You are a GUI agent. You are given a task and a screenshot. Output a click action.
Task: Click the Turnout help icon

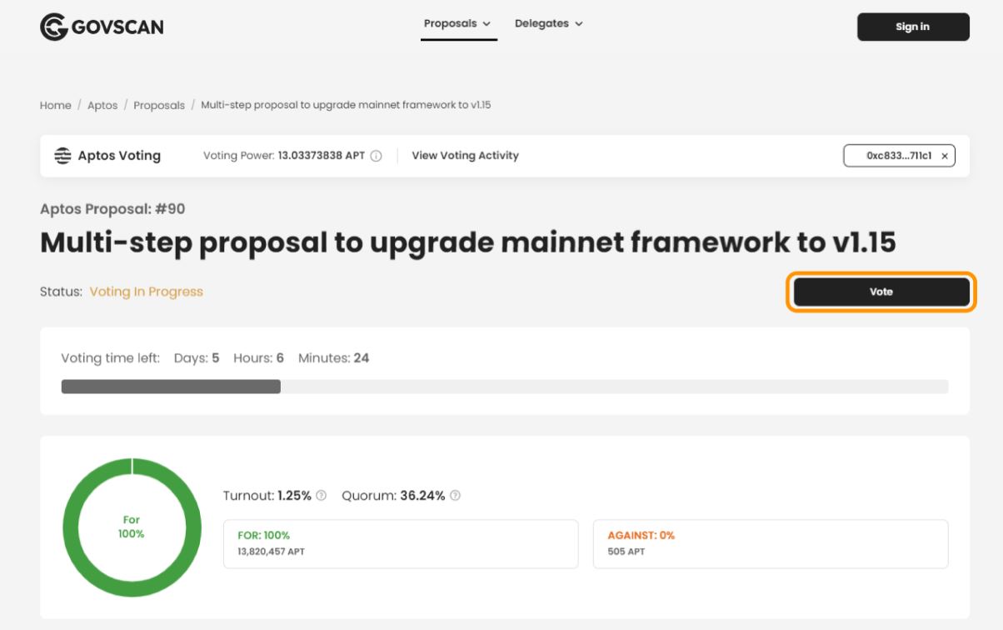click(322, 495)
